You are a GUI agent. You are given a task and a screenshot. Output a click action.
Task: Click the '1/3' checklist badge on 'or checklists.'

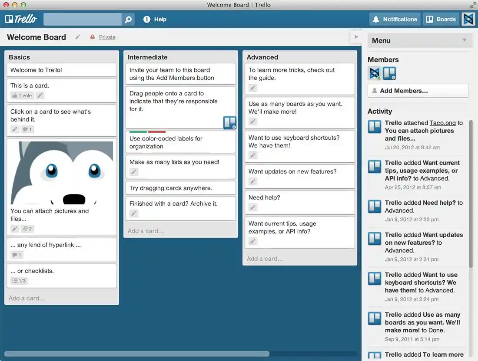tap(19, 280)
